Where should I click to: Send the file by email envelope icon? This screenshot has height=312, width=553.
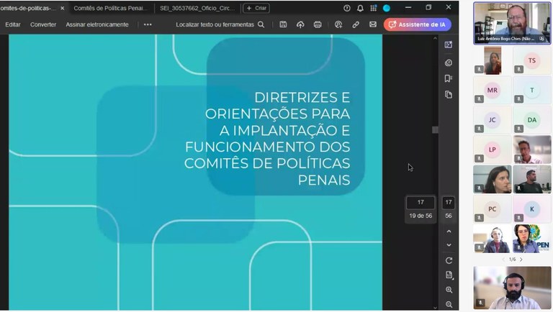[373, 24]
